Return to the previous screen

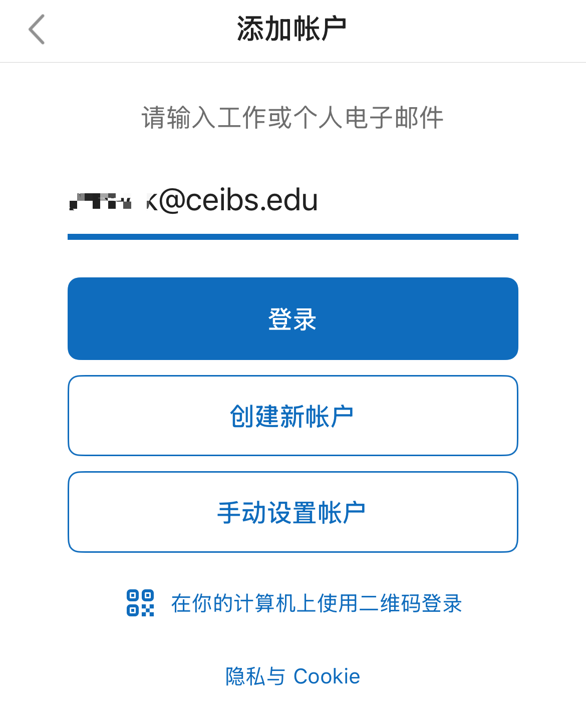click(37, 30)
